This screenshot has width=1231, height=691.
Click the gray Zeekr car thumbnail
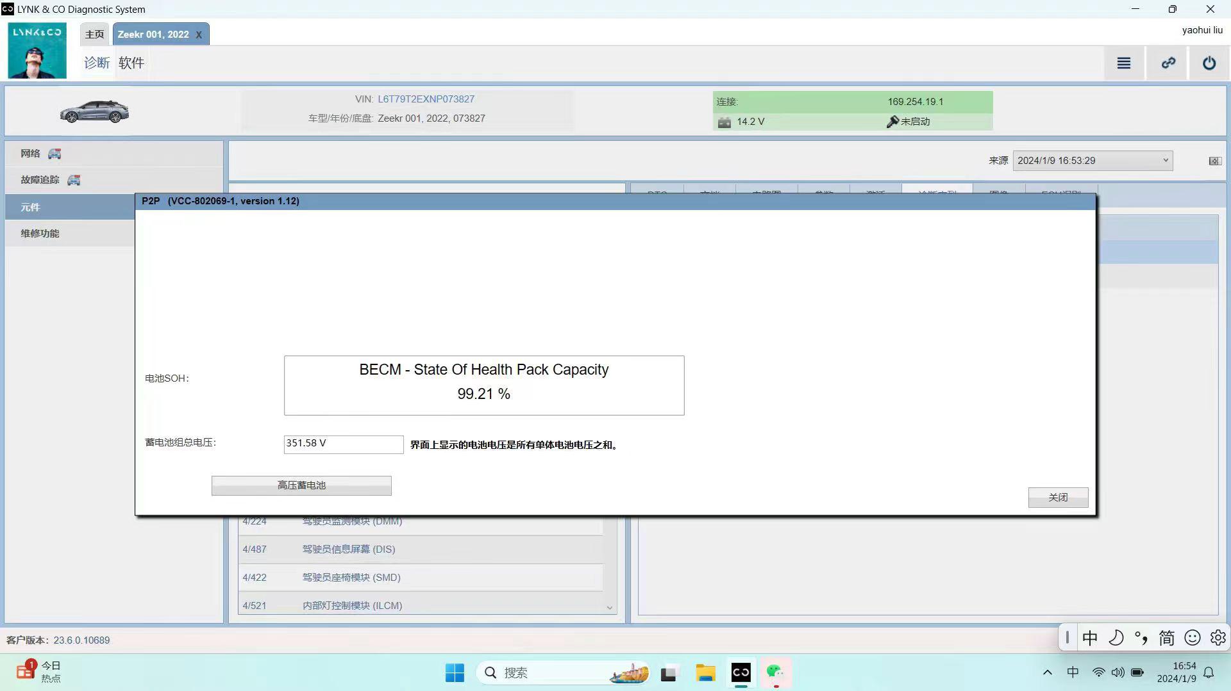pos(94,112)
